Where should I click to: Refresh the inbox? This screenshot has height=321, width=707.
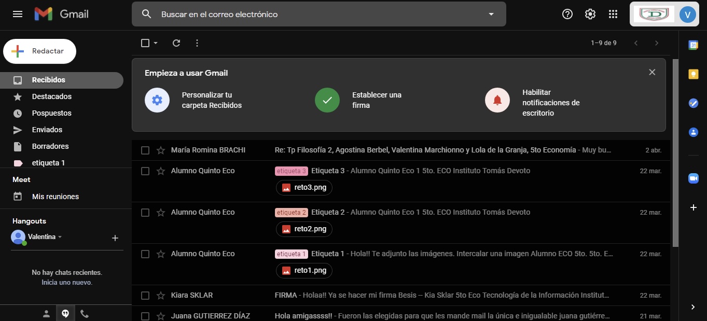coord(176,43)
